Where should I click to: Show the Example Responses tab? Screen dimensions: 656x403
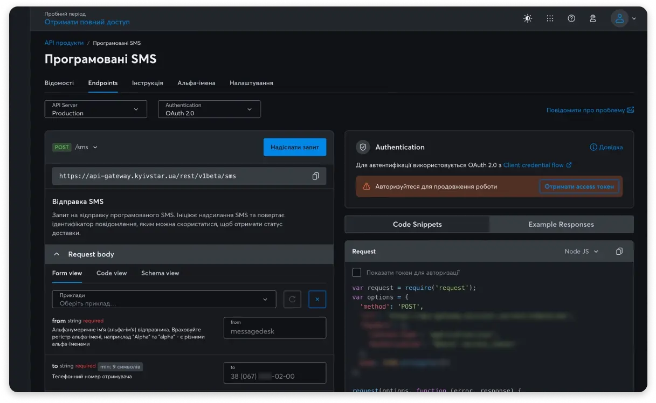(x=561, y=225)
